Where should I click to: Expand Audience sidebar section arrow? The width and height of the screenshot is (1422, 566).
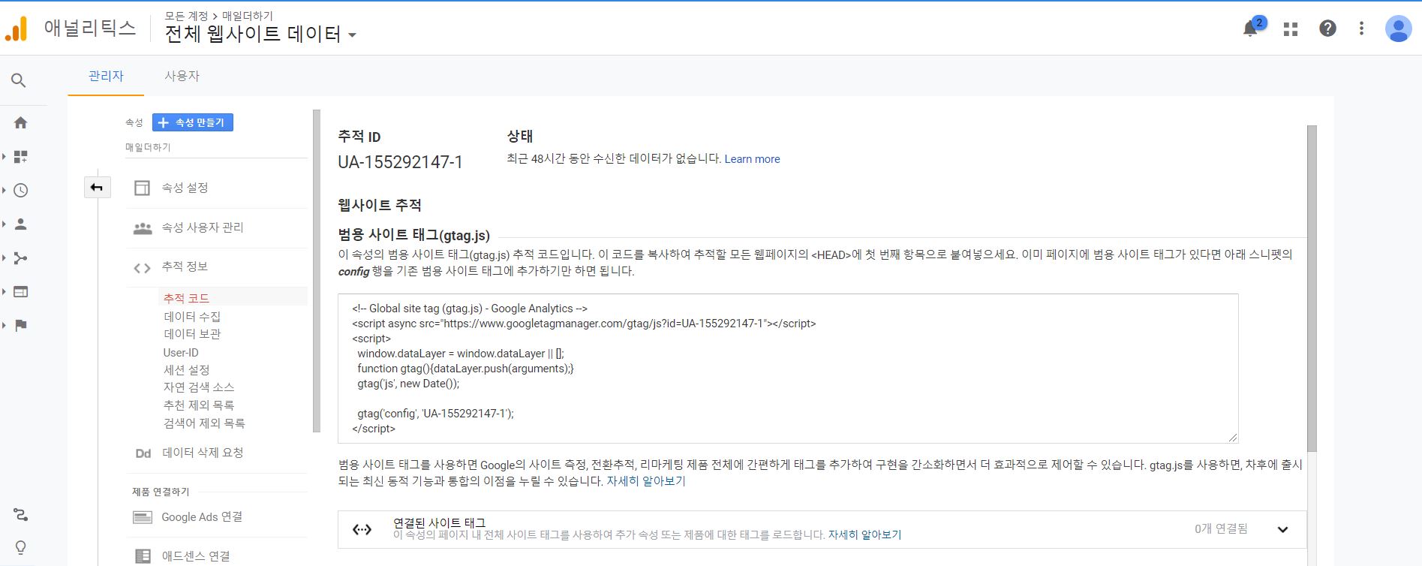5,224
